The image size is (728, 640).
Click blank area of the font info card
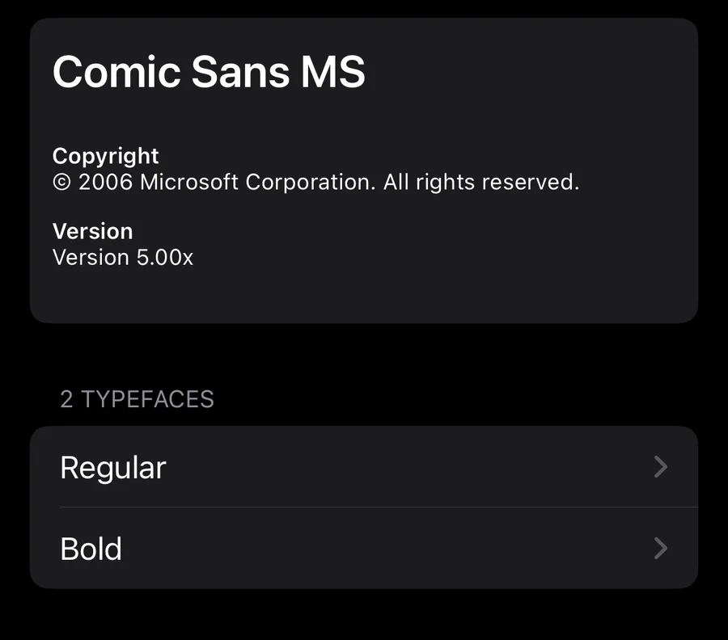pos(485,267)
